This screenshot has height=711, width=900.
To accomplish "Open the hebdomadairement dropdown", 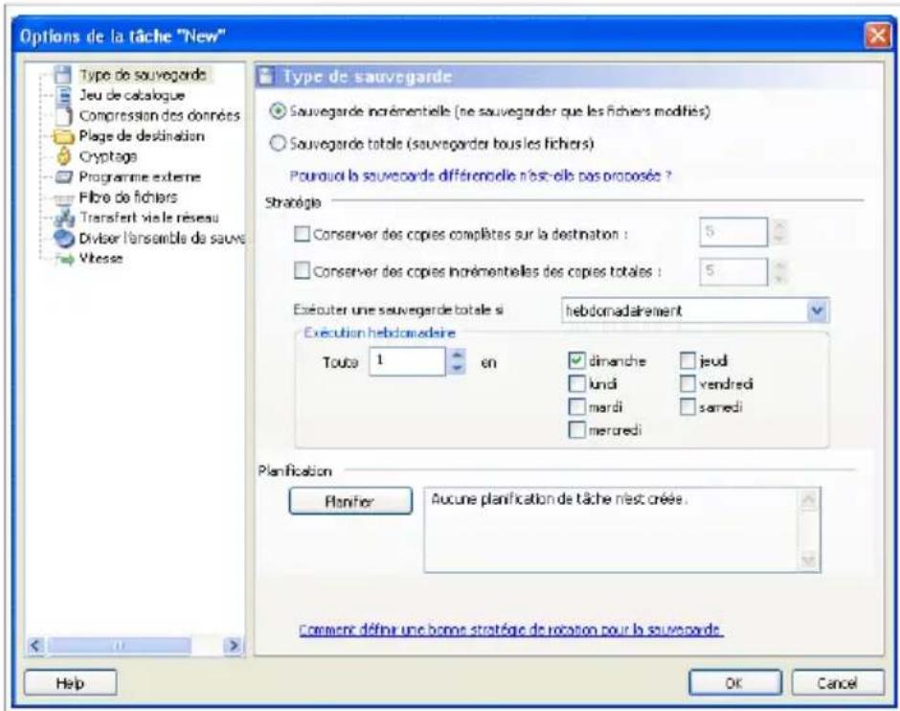I will [x=816, y=310].
